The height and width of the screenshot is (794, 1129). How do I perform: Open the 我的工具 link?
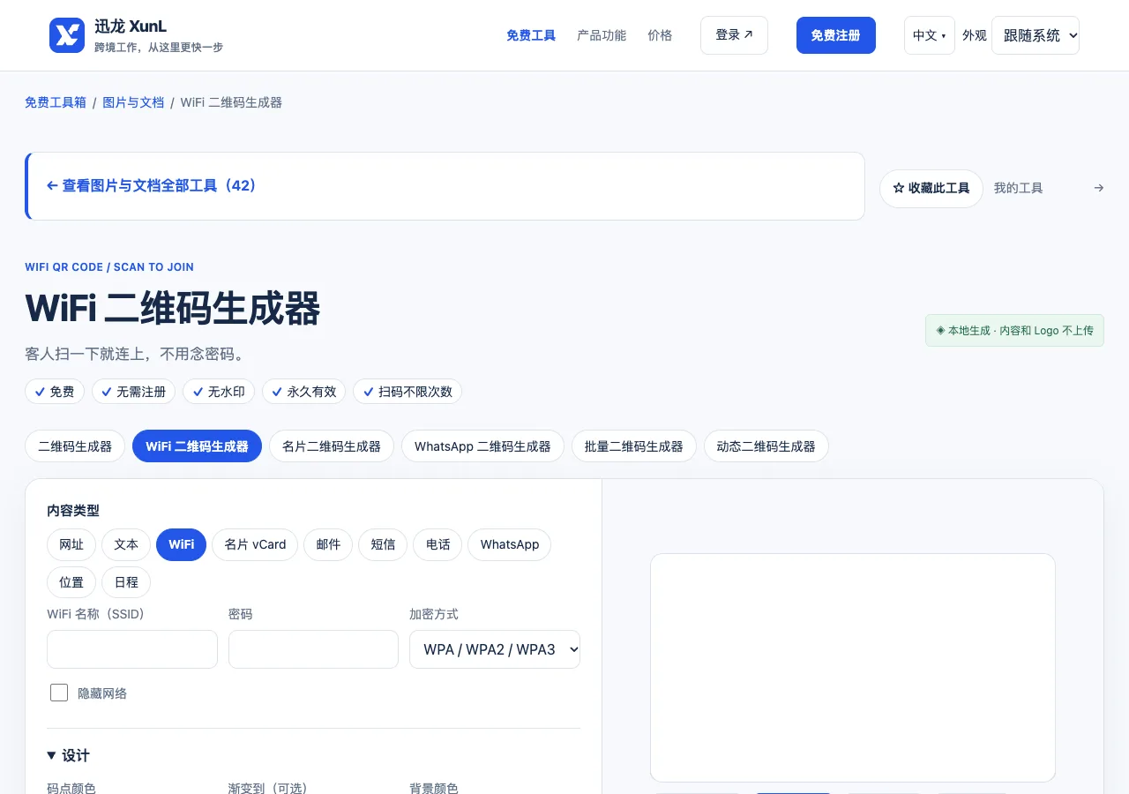click(1018, 188)
